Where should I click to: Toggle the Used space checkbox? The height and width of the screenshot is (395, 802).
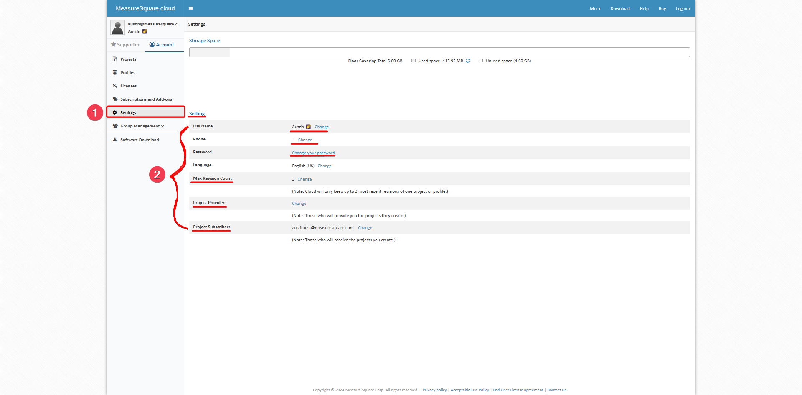[x=414, y=61]
